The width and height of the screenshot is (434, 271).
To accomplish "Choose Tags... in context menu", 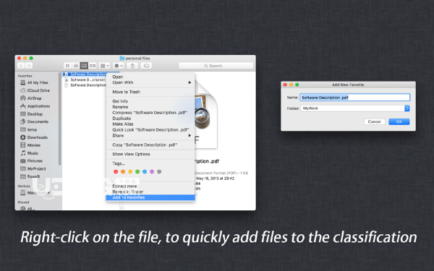I will point(150,163).
